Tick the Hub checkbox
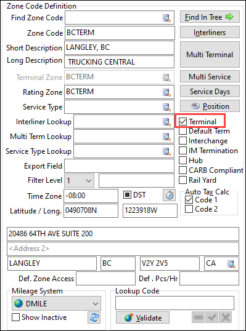The image size is (246, 331). (182, 160)
